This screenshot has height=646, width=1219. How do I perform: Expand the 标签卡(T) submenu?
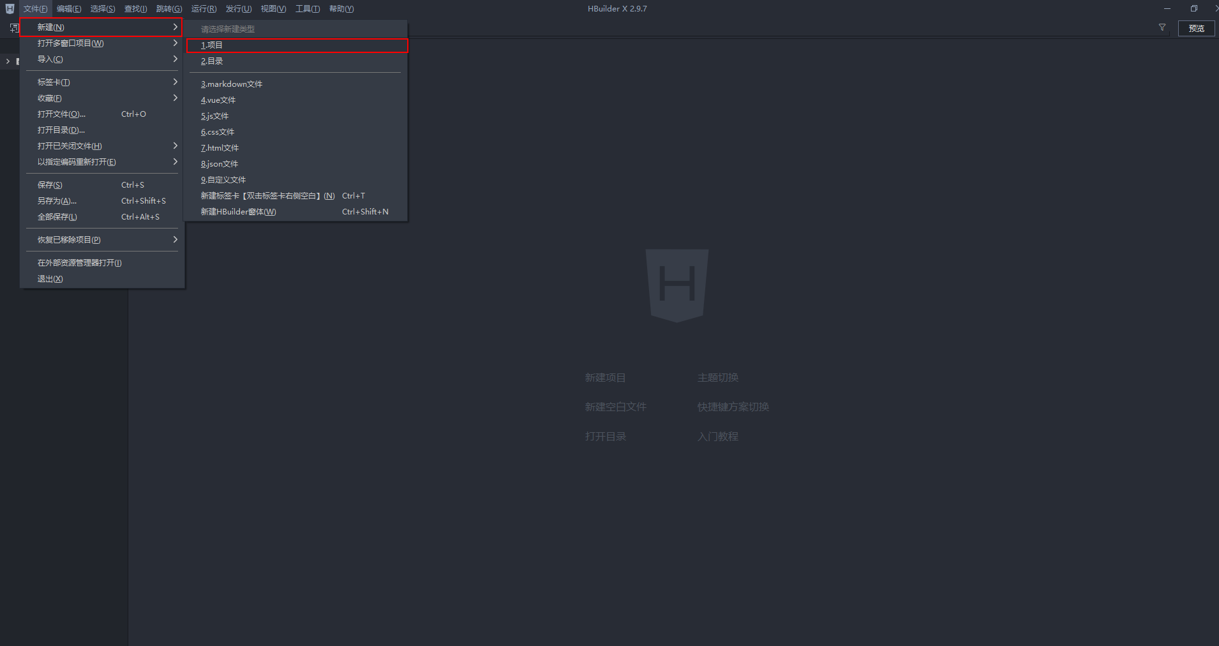pos(54,82)
